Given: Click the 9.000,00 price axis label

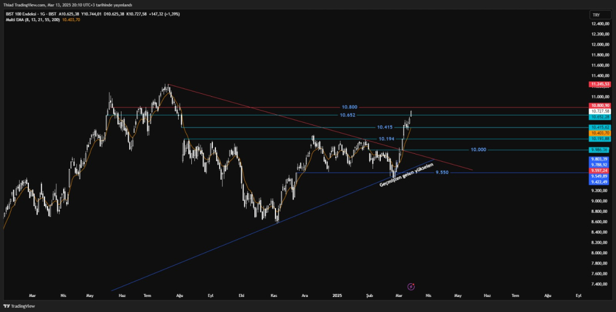Looking at the screenshot, I should (x=600, y=201).
